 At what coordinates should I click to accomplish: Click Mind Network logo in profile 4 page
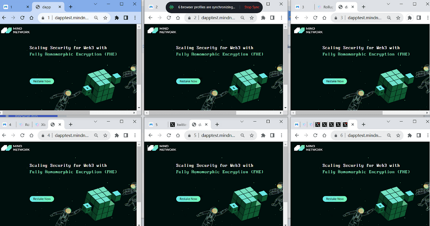click(15, 148)
